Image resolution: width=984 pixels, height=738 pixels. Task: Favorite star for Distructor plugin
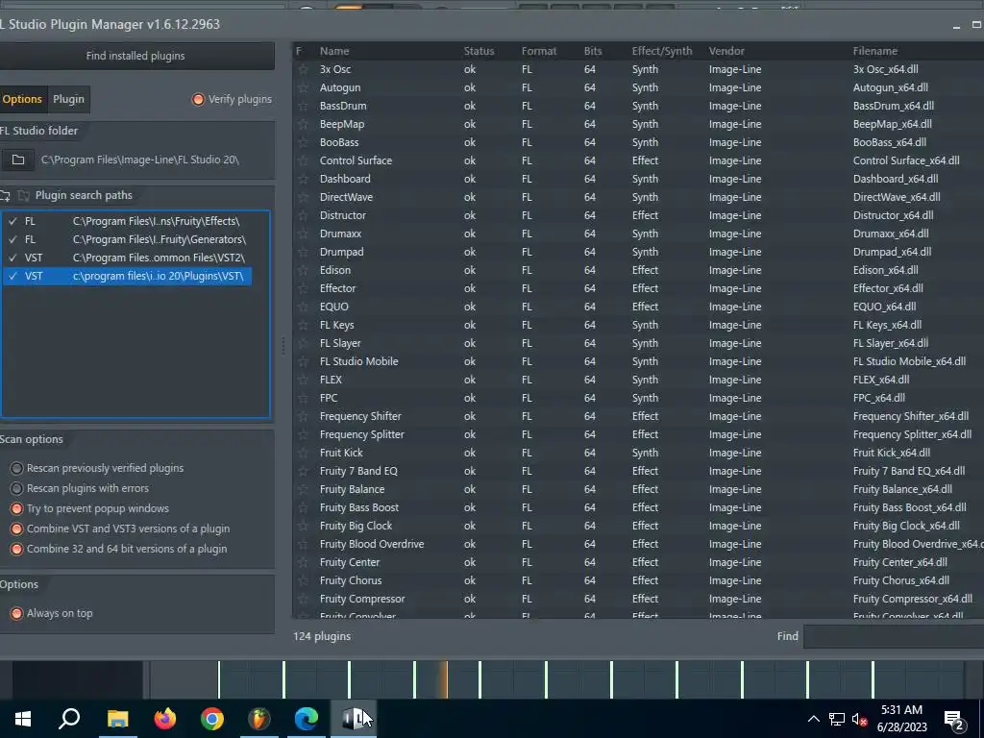click(x=303, y=215)
